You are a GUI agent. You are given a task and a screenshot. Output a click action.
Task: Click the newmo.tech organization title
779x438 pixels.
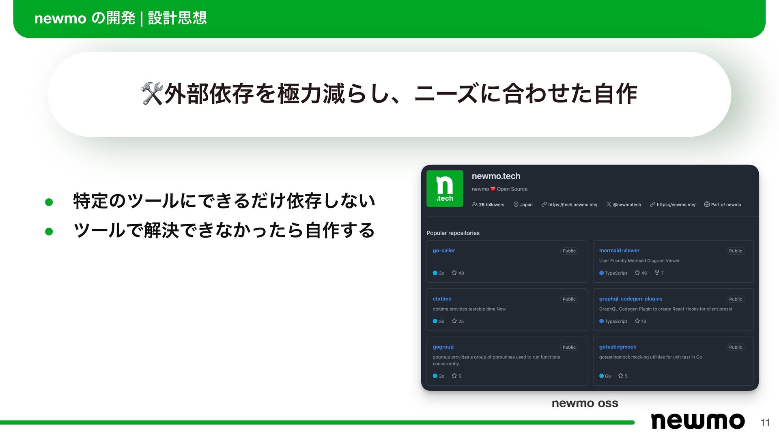(496, 176)
